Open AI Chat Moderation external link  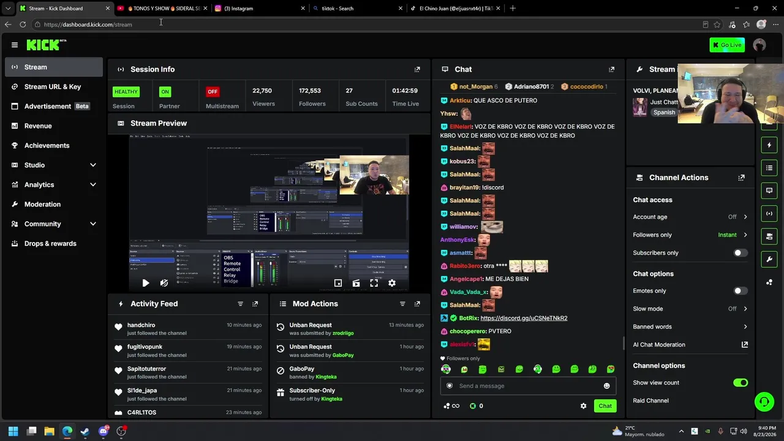[745, 345]
